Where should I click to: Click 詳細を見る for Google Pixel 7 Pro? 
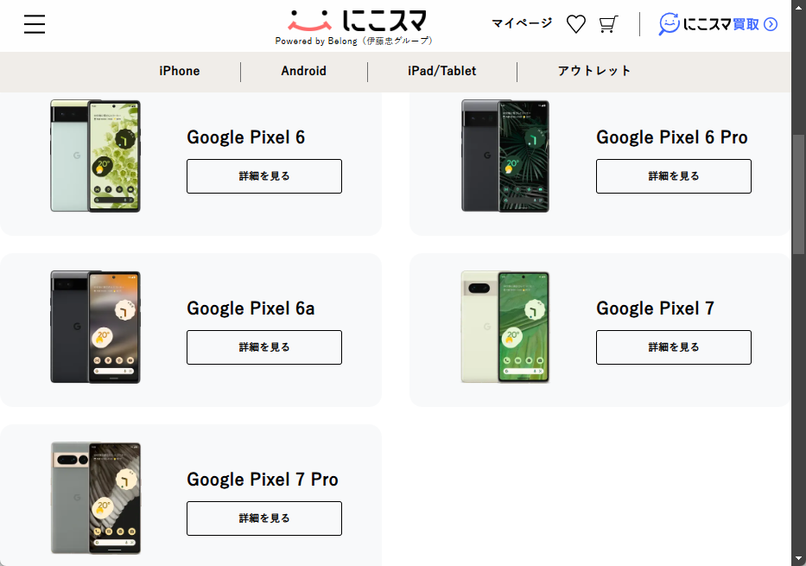(x=263, y=518)
